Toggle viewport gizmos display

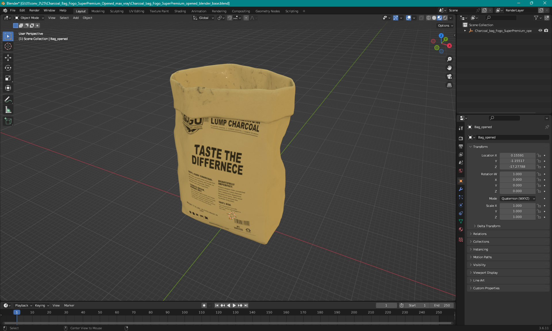pyautogui.click(x=396, y=18)
